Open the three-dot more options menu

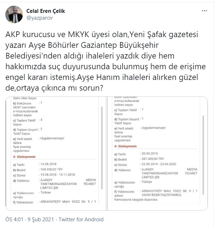click(x=204, y=11)
